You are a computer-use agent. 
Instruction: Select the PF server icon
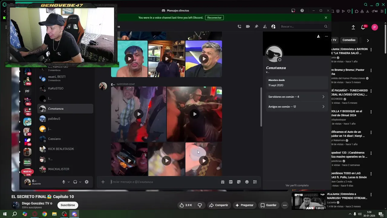coord(27,91)
